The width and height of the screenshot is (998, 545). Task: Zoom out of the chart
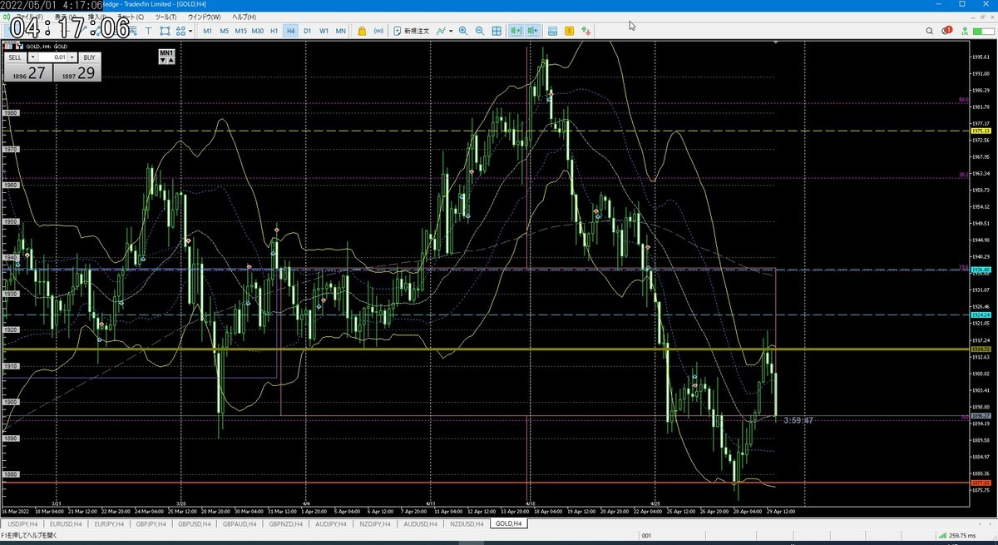pos(480,31)
